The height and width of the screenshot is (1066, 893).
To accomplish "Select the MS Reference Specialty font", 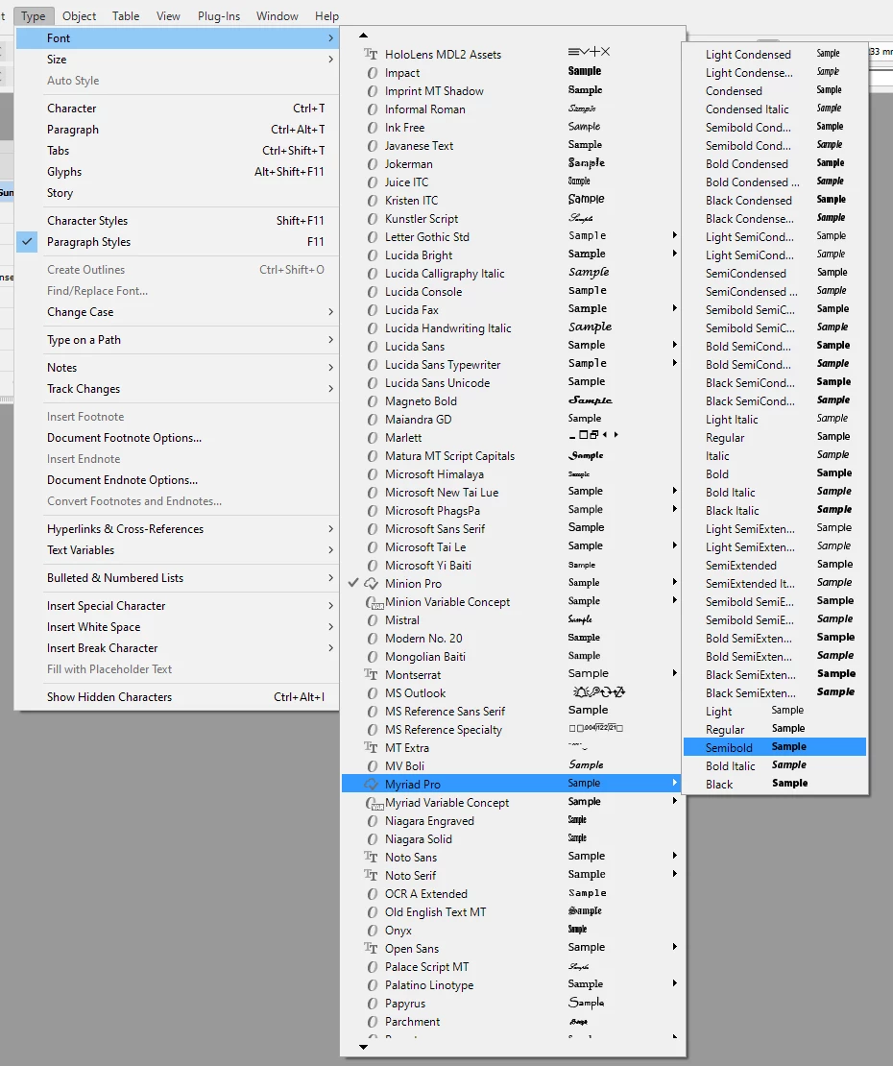I will 513,729.
